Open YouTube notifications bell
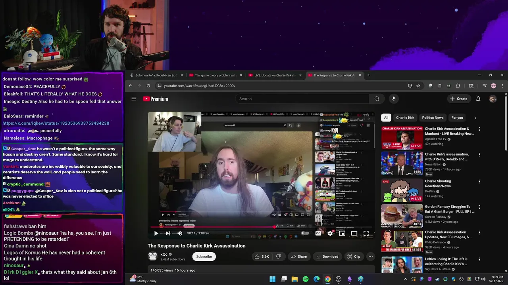This screenshot has height=285, width=508. pyautogui.click(x=478, y=99)
